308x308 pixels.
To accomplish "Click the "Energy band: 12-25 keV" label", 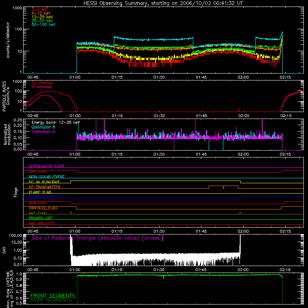I will [x=56, y=122].
